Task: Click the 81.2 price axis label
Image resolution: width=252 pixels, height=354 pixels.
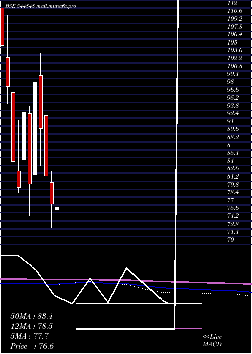Action: 233,176
